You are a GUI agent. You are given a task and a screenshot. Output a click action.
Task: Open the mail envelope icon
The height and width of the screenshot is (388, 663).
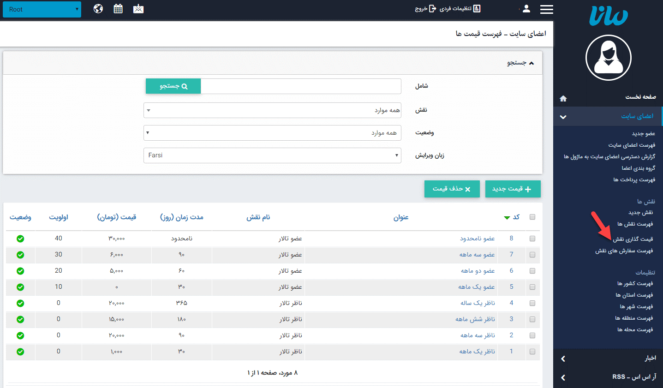click(138, 9)
